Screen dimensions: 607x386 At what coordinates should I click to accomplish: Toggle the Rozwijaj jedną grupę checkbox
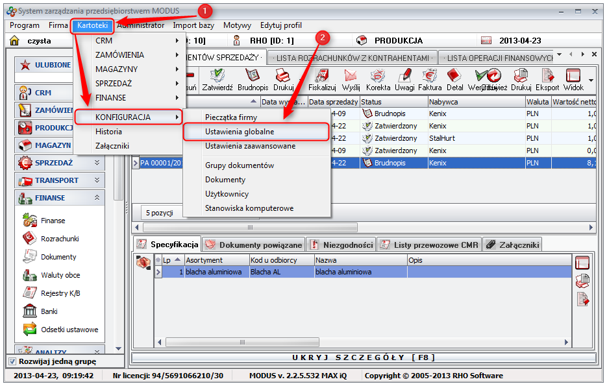pos(12,361)
